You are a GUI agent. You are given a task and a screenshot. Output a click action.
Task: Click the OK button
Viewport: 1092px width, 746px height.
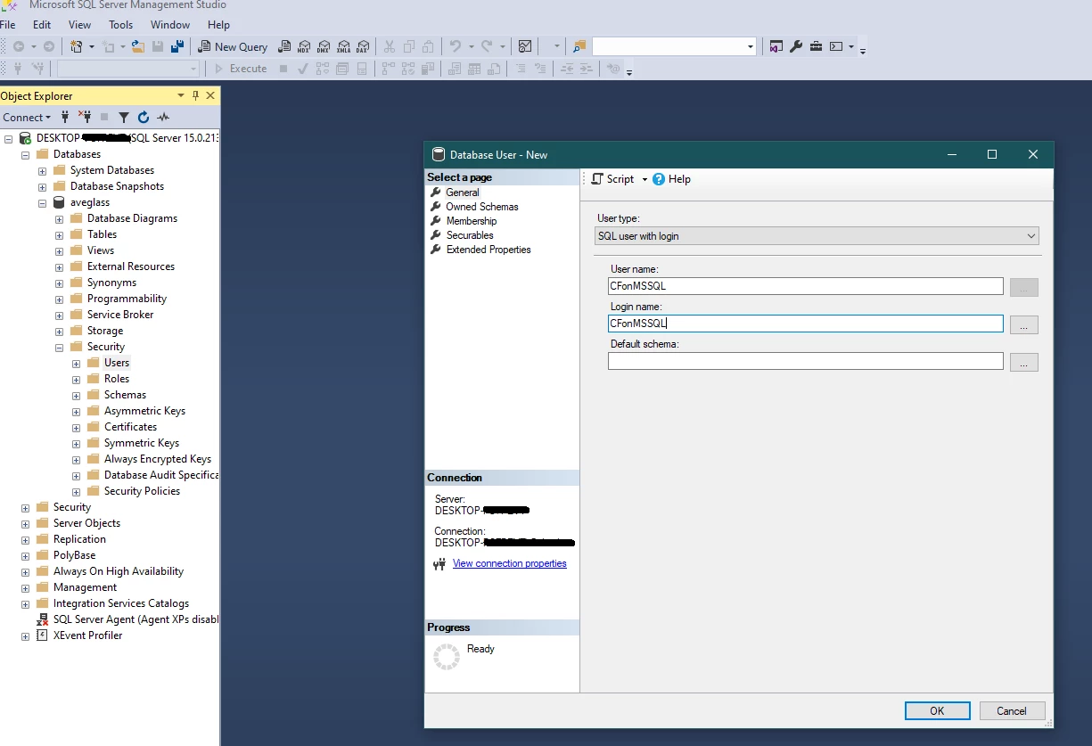(x=937, y=710)
